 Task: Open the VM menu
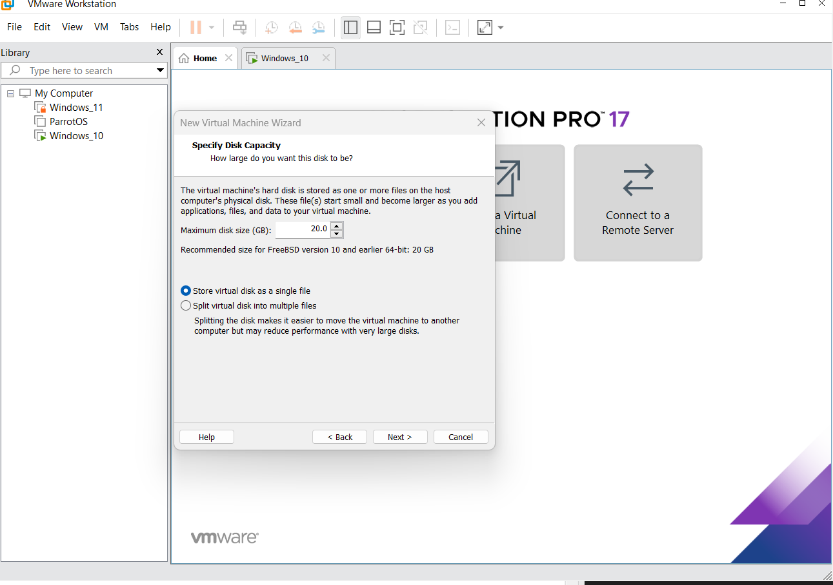101,27
